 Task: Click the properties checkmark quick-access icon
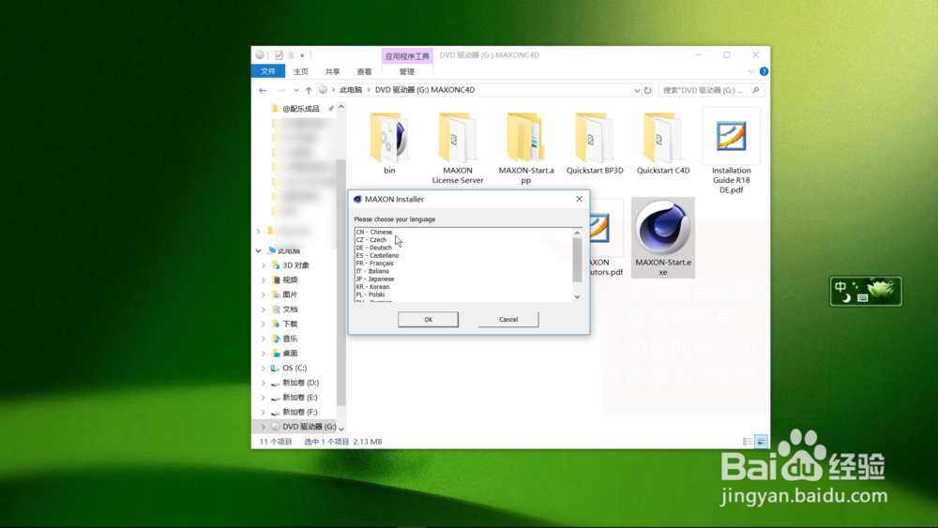click(x=279, y=55)
